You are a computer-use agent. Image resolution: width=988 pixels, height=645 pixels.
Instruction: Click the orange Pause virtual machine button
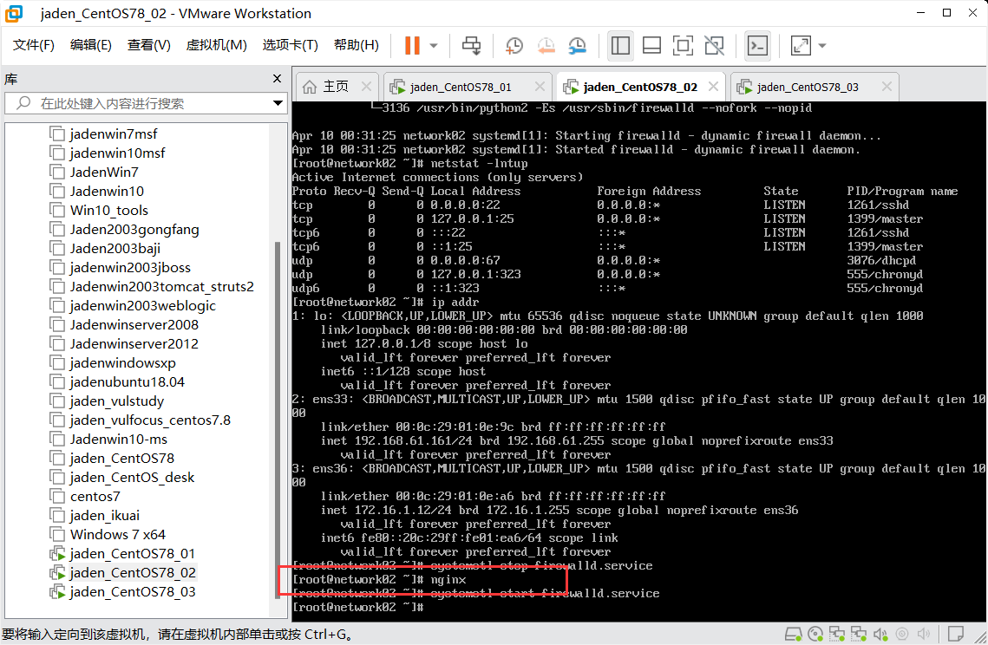tap(412, 45)
